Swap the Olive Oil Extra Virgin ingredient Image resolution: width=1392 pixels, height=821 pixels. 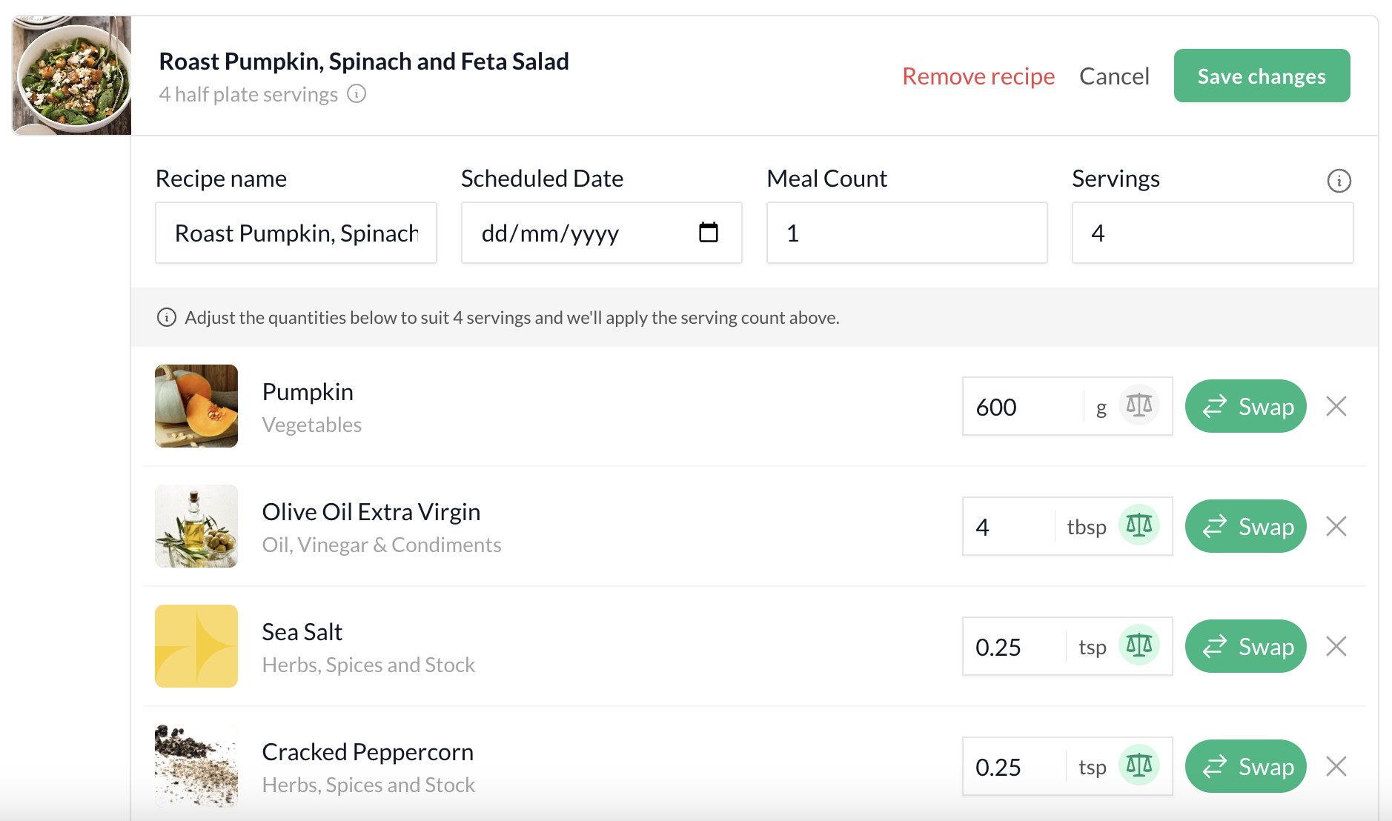pyautogui.click(x=1246, y=526)
